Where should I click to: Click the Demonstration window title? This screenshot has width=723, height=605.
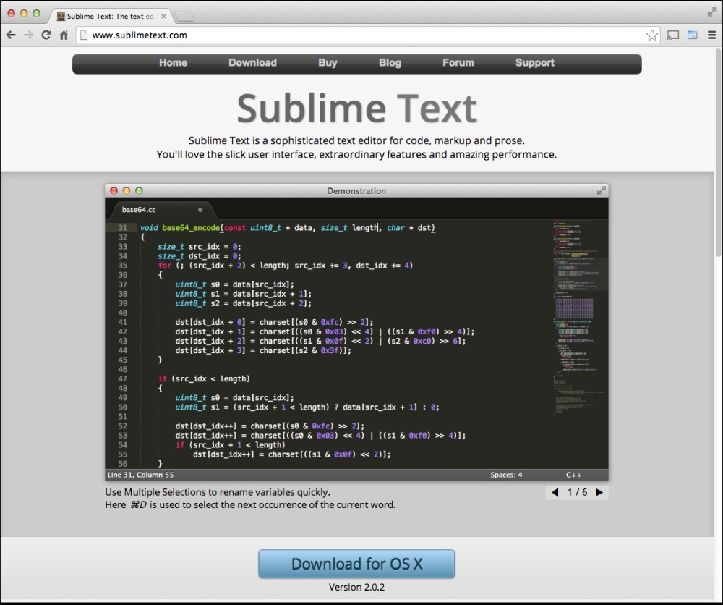[356, 191]
